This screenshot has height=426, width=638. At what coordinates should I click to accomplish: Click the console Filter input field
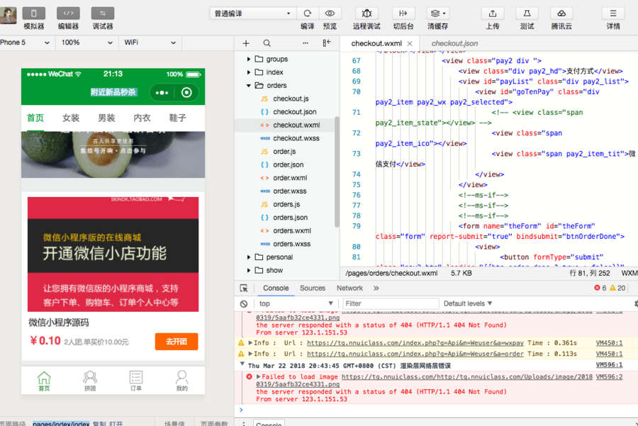(x=390, y=303)
